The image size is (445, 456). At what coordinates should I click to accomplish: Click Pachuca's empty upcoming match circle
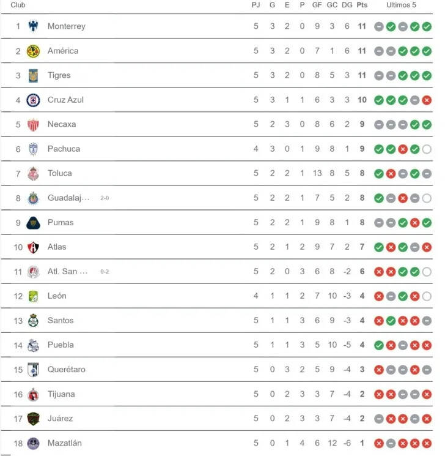[427, 149]
